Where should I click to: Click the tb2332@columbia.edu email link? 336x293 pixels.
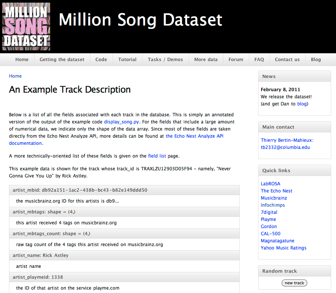pyautogui.click(x=285, y=147)
